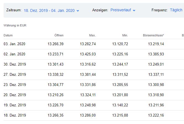Click the Währung in EUR label
The width and height of the screenshot is (184, 124).
click(15, 26)
